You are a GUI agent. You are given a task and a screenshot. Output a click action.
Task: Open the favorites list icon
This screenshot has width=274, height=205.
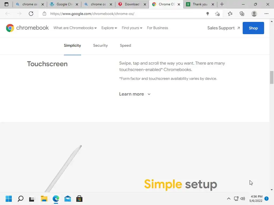click(230, 14)
